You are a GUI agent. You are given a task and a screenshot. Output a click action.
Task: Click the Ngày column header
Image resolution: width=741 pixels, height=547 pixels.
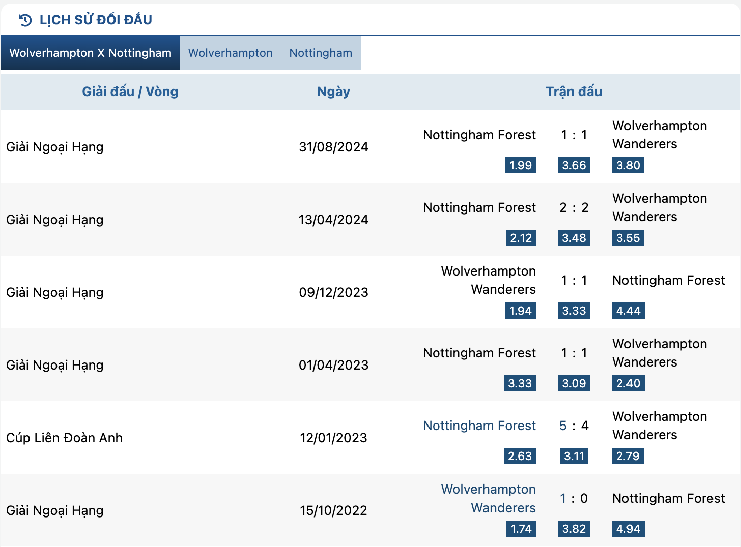point(334,92)
